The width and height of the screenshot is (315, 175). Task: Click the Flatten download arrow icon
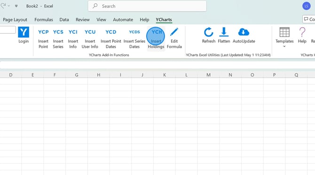[224, 32]
